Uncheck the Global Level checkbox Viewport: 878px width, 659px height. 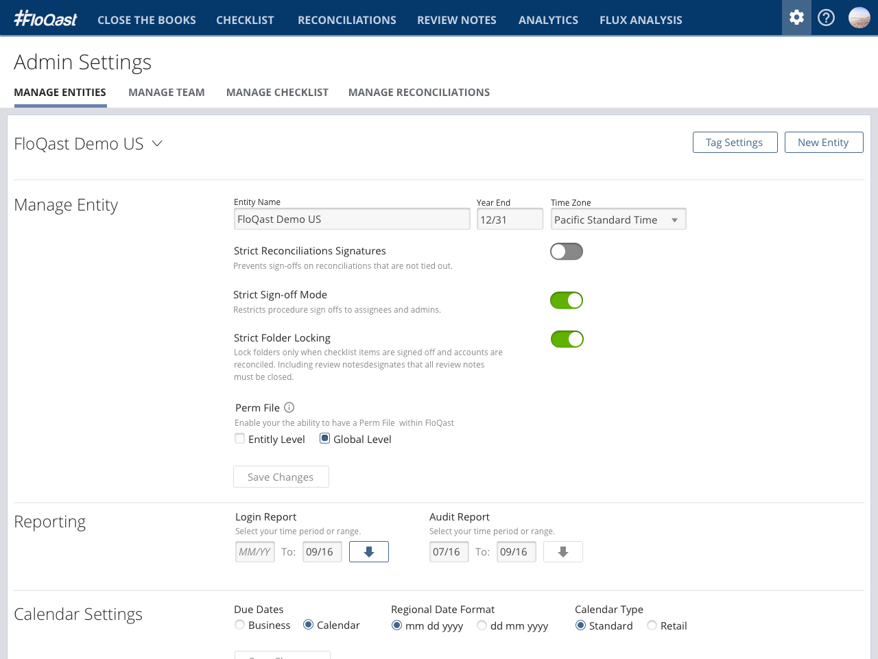325,439
